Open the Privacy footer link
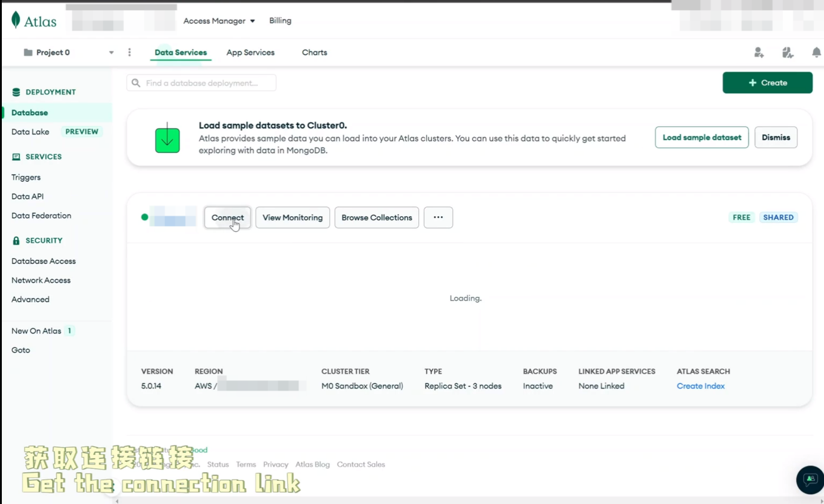 pos(275,464)
